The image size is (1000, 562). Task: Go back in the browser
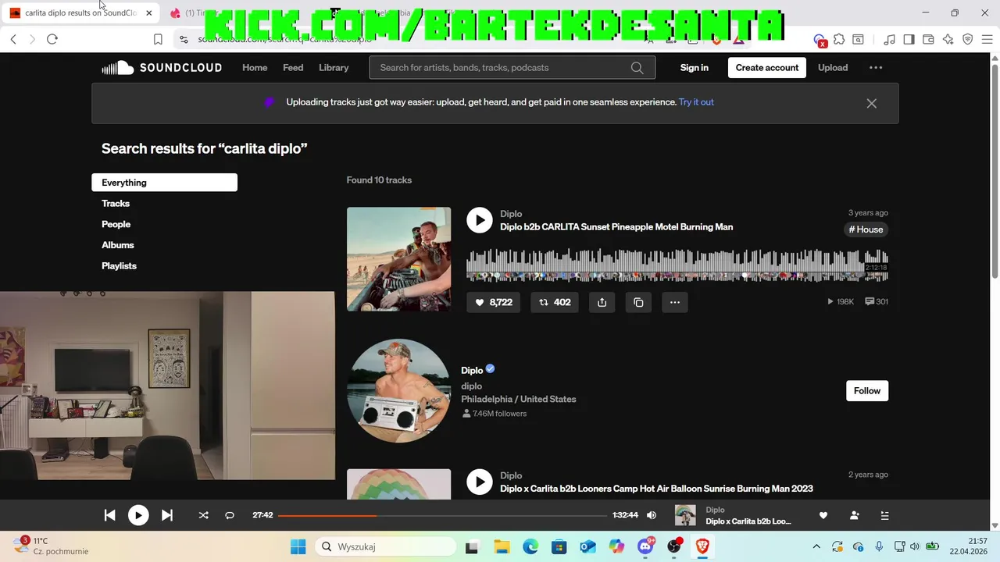tap(13, 39)
